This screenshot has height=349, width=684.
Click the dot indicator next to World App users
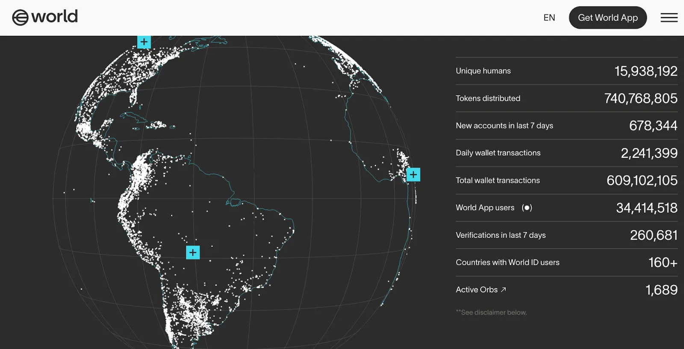(x=527, y=208)
